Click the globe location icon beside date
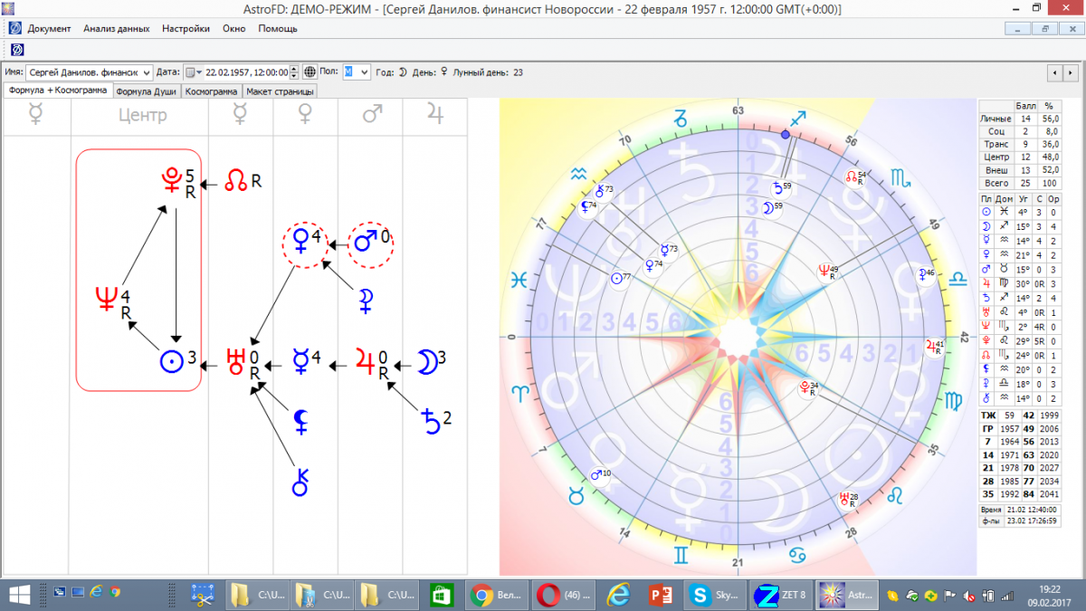The width and height of the screenshot is (1086, 611). pyautogui.click(x=310, y=72)
